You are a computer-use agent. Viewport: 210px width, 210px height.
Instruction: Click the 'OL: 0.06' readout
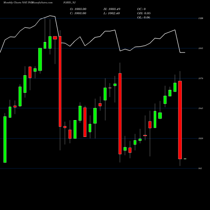pos(144,17)
